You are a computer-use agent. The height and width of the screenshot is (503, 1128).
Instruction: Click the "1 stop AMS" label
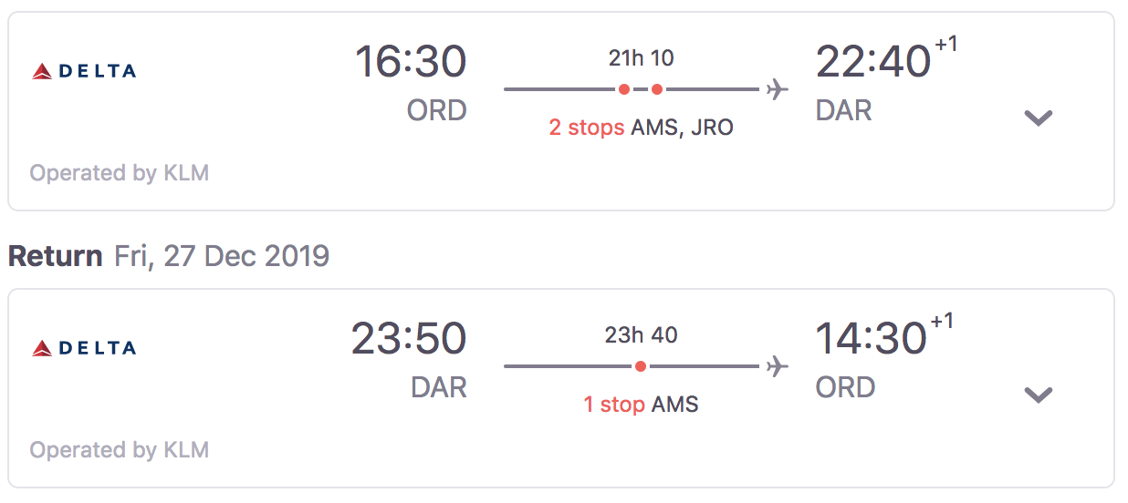(641, 405)
